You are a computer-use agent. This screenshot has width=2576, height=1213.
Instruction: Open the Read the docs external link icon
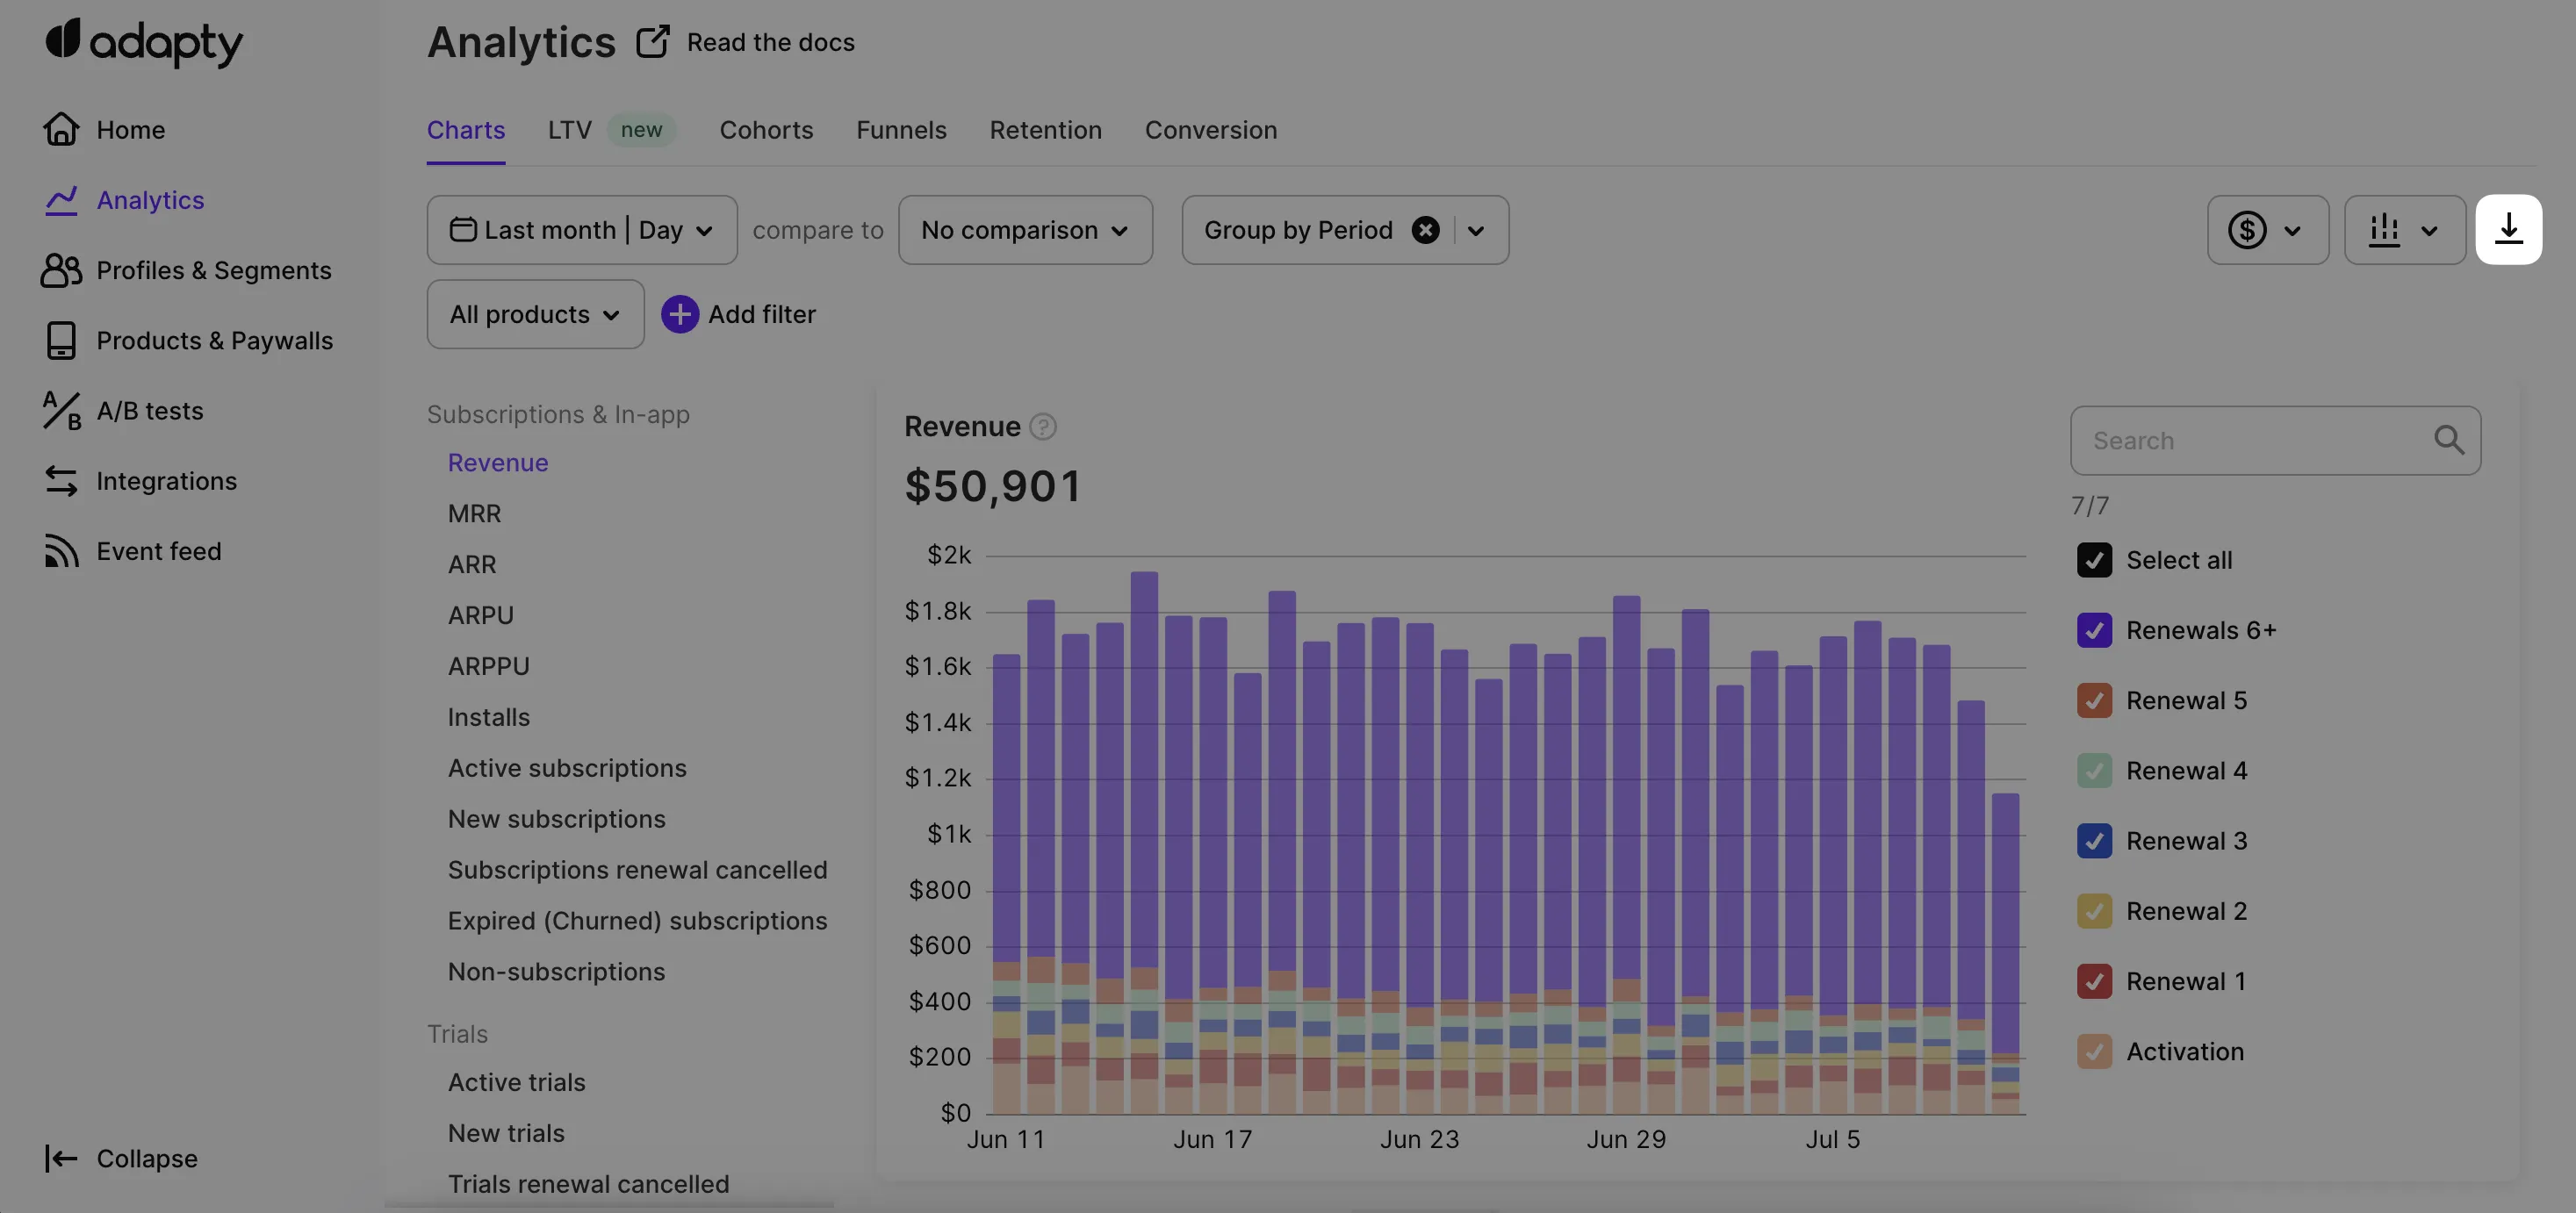click(652, 42)
